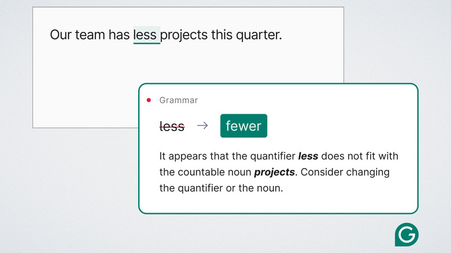Click bold 'less' in the explanation text
The width and height of the screenshot is (451, 253).
pyautogui.click(x=308, y=157)
